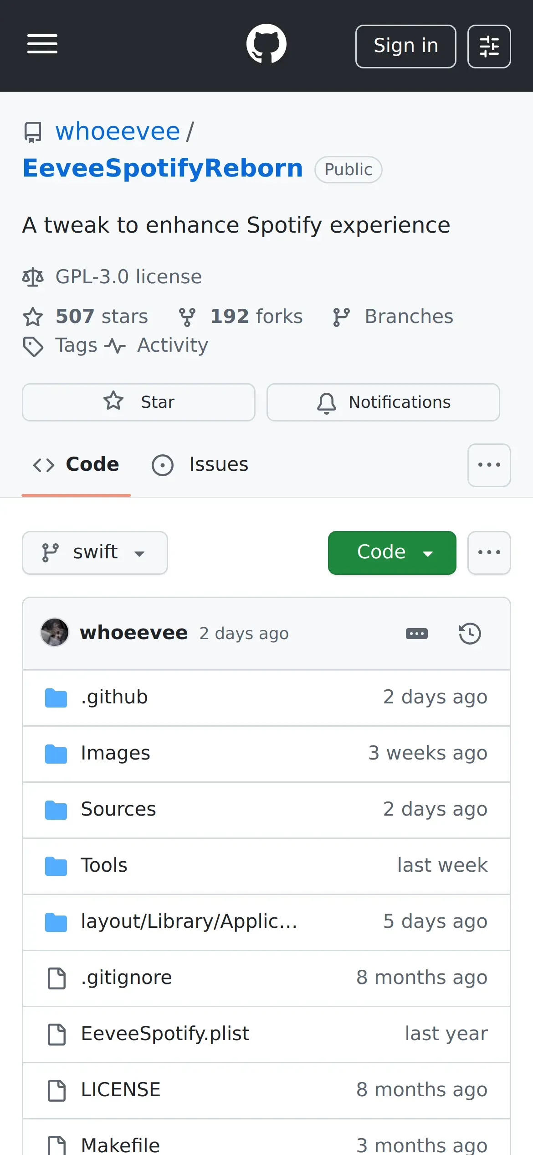Open the hamburger navigation menu
Screen dimensions: 533x1155
pos(42,44)
